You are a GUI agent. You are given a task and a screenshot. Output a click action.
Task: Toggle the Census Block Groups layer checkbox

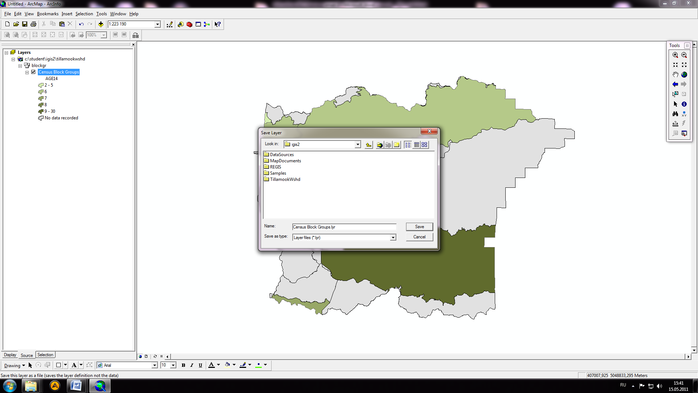pos(33,72)
